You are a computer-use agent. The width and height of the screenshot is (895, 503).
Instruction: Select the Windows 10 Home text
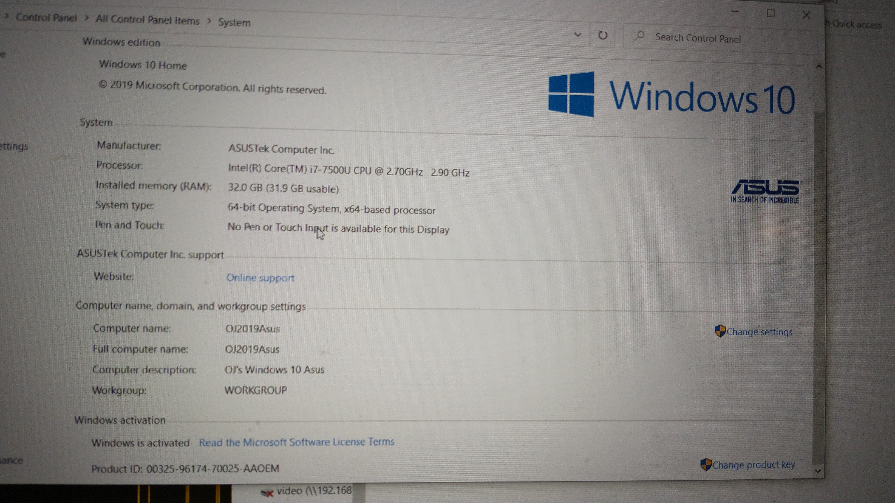tap(143, 65)
